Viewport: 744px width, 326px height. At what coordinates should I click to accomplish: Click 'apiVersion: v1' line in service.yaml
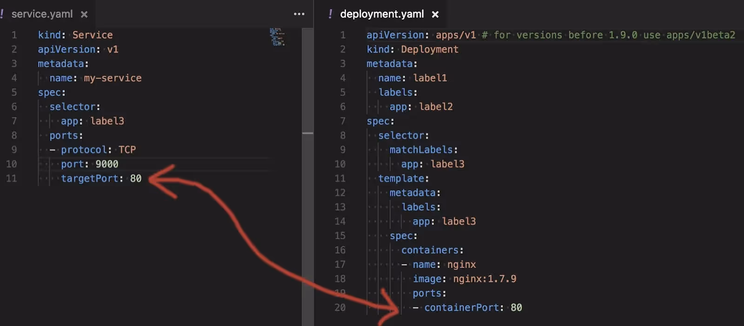[78, 49]
